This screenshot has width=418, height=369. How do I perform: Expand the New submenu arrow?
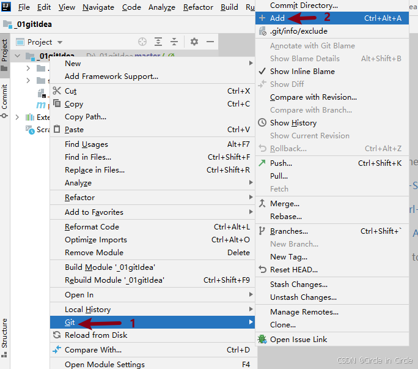click(x=251, y=64)
